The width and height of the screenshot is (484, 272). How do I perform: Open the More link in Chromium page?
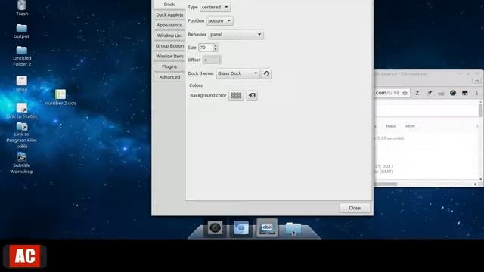410,126
